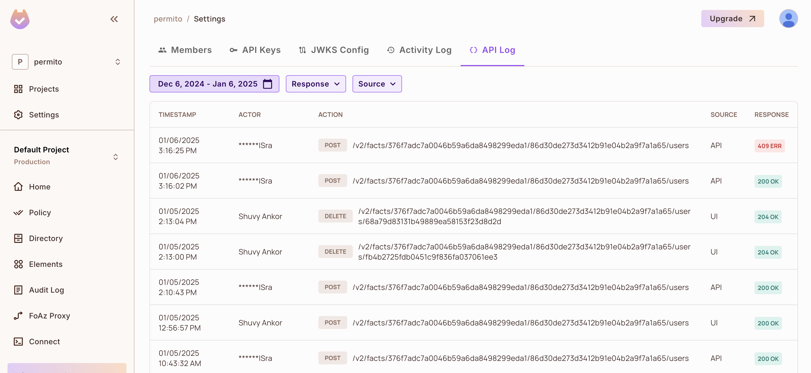
Task: Open the Audit Log
Action: pyautogui.click(x=46, y=290)
